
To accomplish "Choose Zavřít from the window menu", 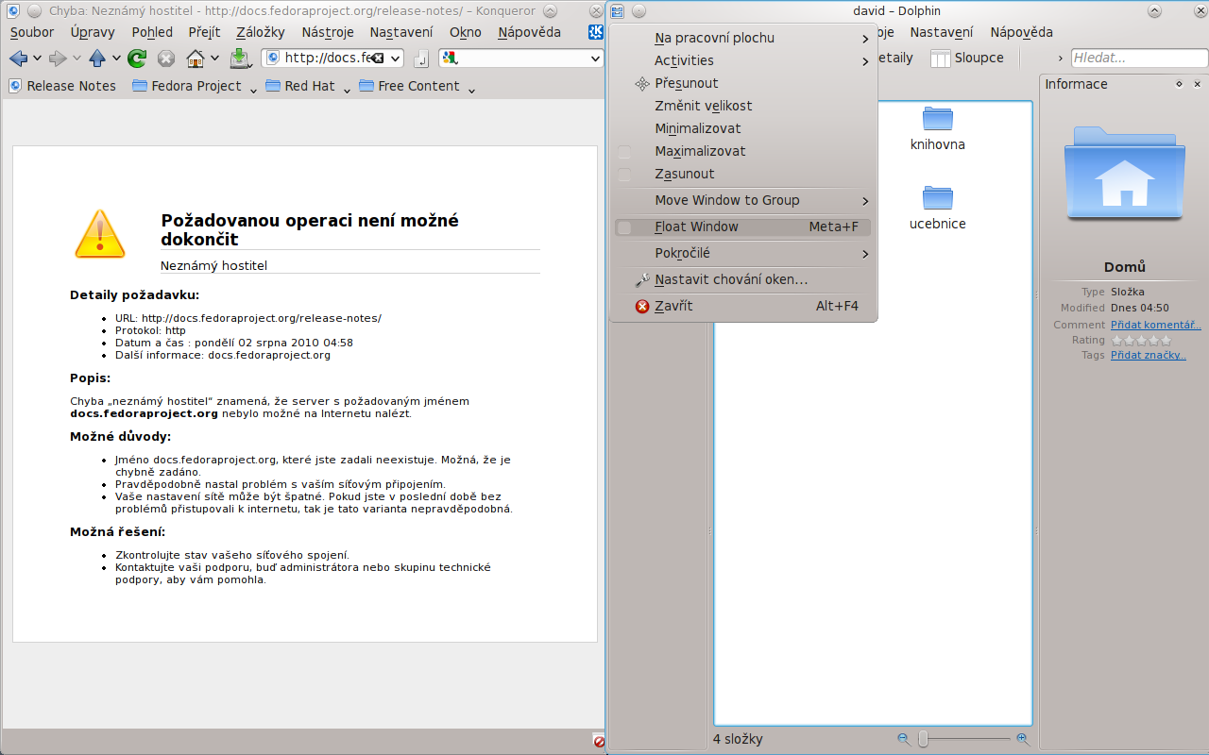I will pos(743,306).
